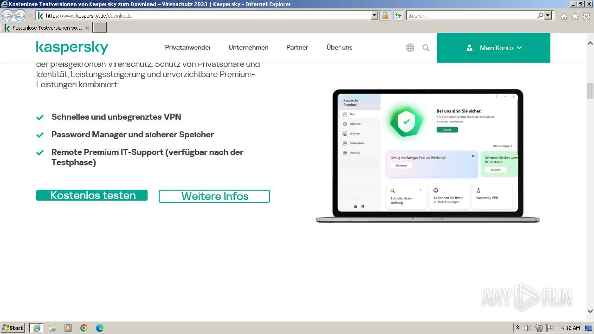Click the browser forward arrow
Viewport: 594px width, 334px height.
pyautogui.click(x=20, y=16)
